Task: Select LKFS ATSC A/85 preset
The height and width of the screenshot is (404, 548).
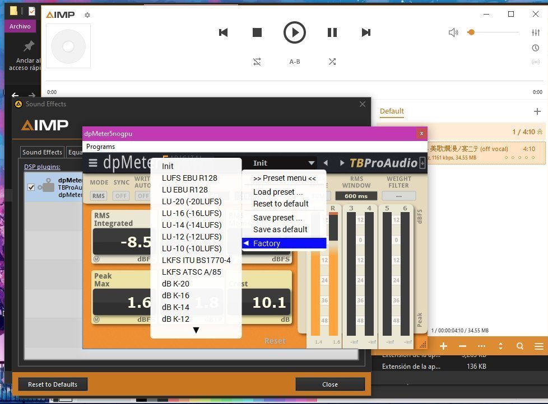Action: tap(196, 272)
